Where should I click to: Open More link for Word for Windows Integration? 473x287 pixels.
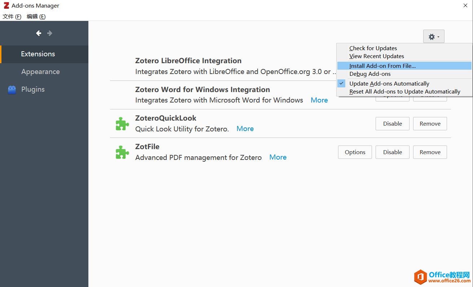pyautogui.click(x=319, y=100)
